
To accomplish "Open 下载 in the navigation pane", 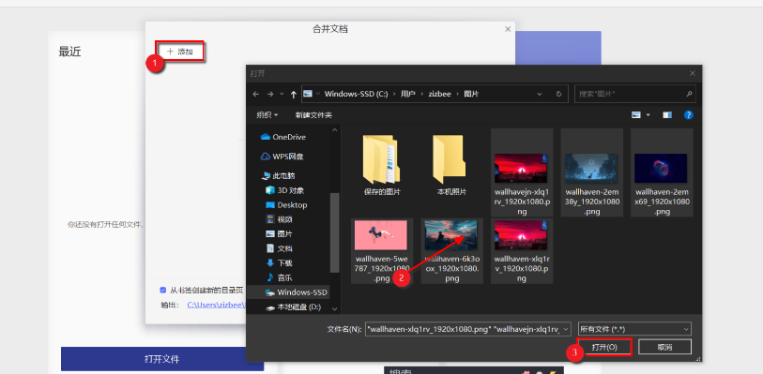I will click(279, 263).
